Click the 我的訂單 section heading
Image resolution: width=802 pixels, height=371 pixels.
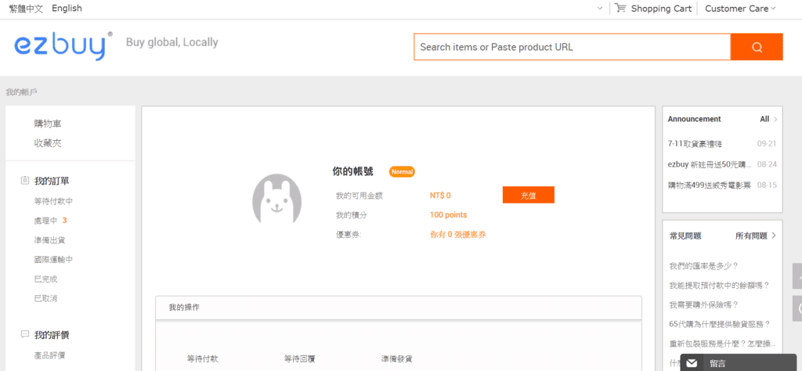pyautogui.click(x=52, y=181)
